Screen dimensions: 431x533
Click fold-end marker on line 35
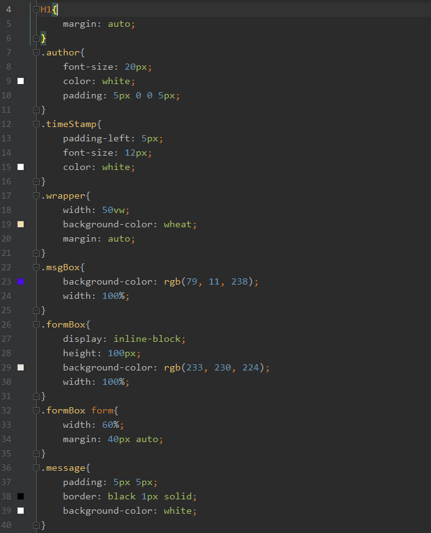pos(36,454)
